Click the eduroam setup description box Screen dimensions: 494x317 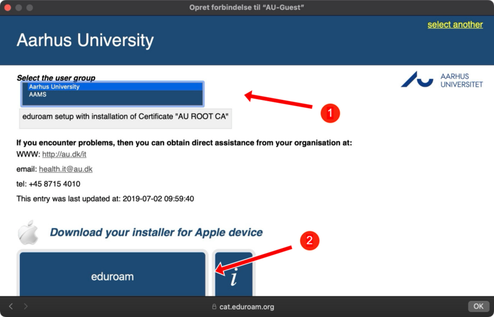pos(126,117)
